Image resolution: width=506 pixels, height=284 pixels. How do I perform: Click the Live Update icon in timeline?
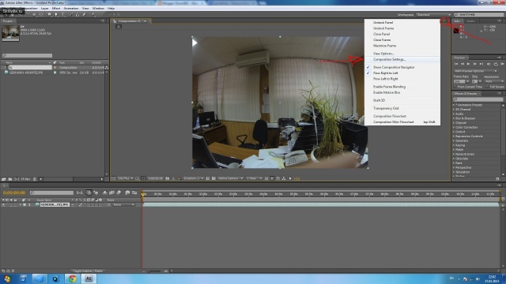89,192
